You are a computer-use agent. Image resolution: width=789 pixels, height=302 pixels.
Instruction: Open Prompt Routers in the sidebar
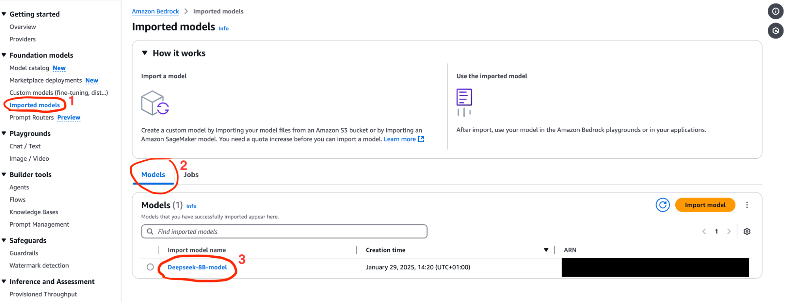pos(32,117)
